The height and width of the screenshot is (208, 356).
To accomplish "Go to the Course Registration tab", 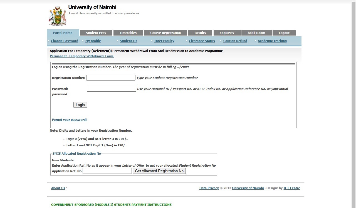I will 165,33.
